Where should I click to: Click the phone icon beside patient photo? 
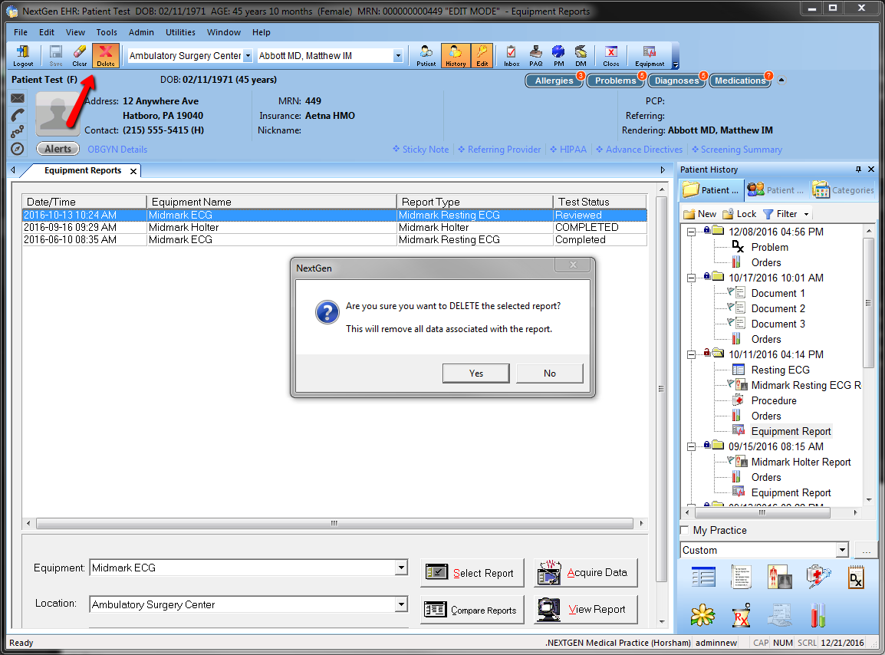(x=18, y=115)
